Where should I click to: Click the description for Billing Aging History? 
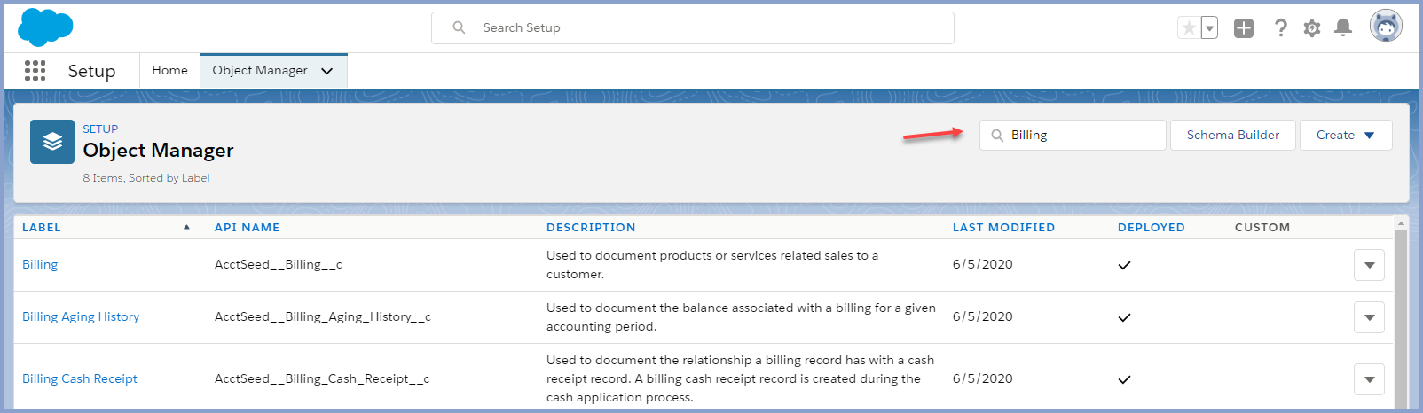pyautogui.click(x=741, y=317)
